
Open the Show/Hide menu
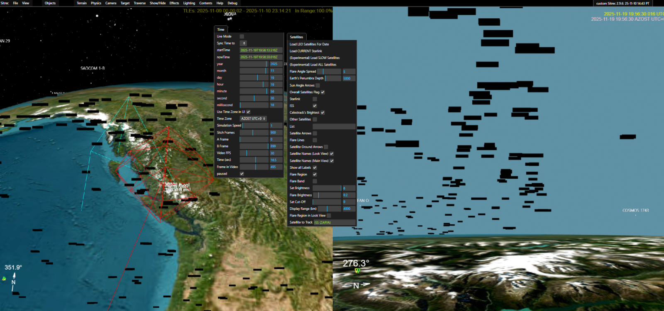158,3
